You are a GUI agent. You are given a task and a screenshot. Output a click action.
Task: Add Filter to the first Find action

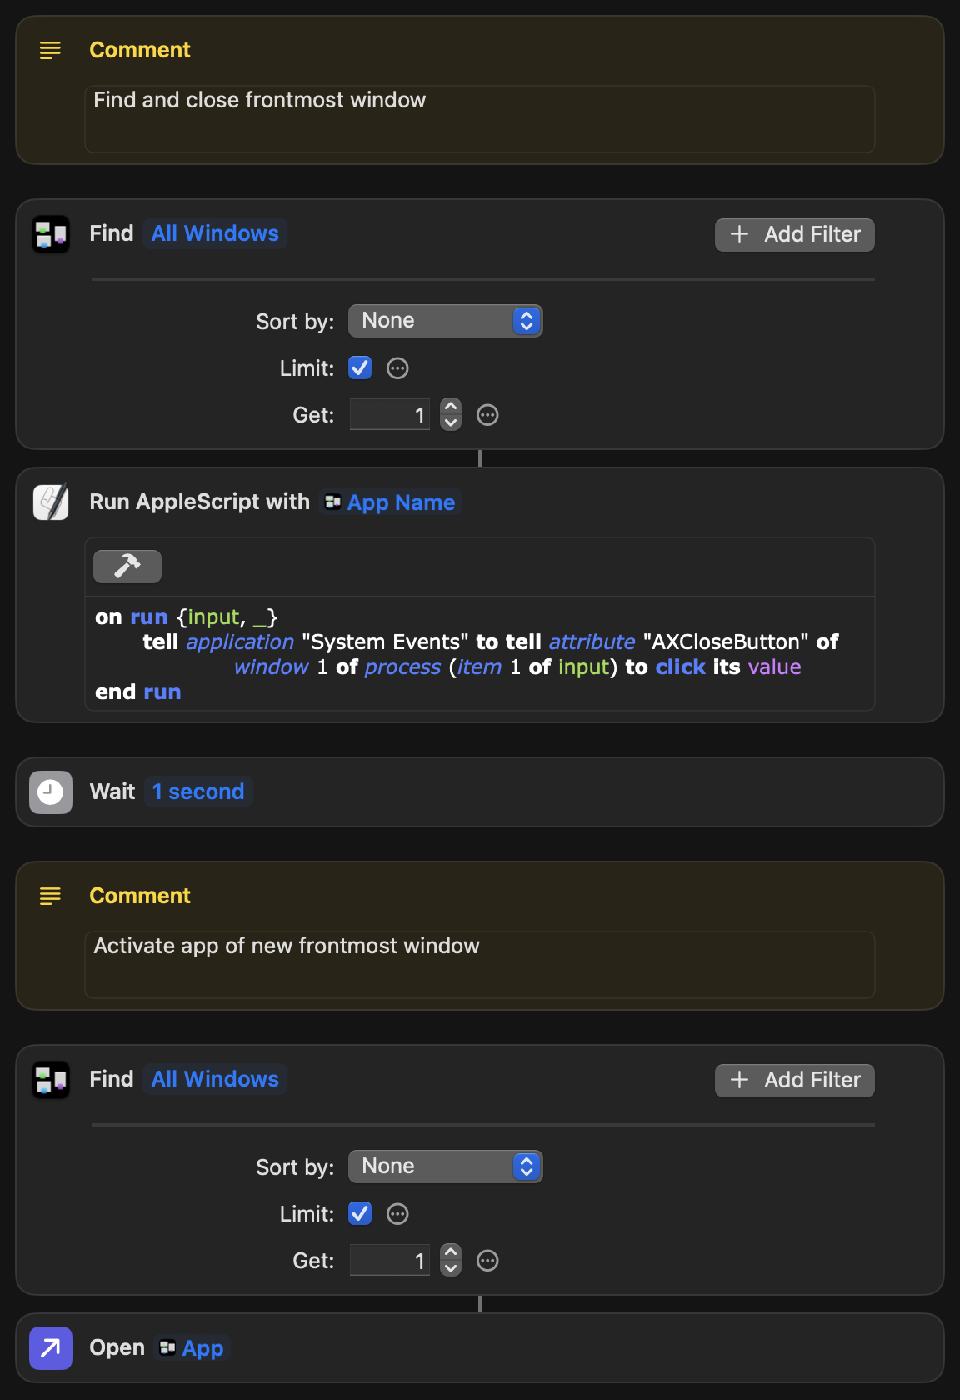click(795, 234)
